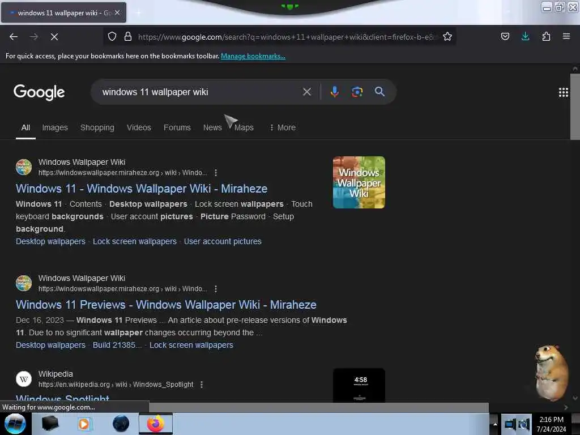The image size is (580, 435).
Task: Open the extensions puzzle icon
Action: tap(546, 37)
